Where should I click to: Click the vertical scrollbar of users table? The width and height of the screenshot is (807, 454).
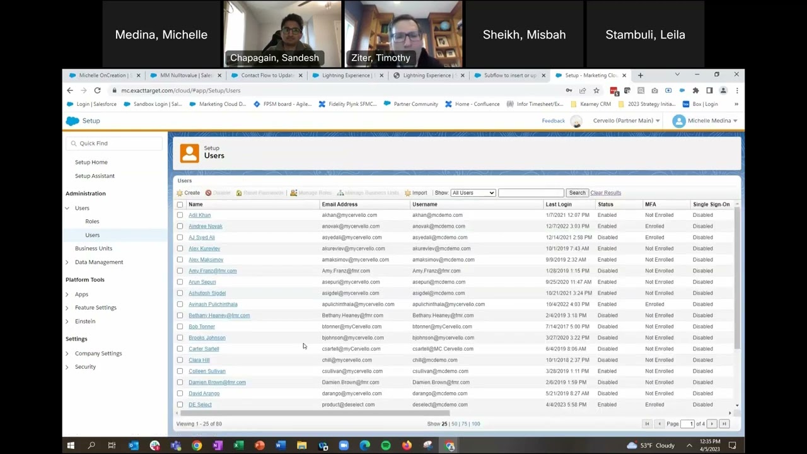pos(737,277)
